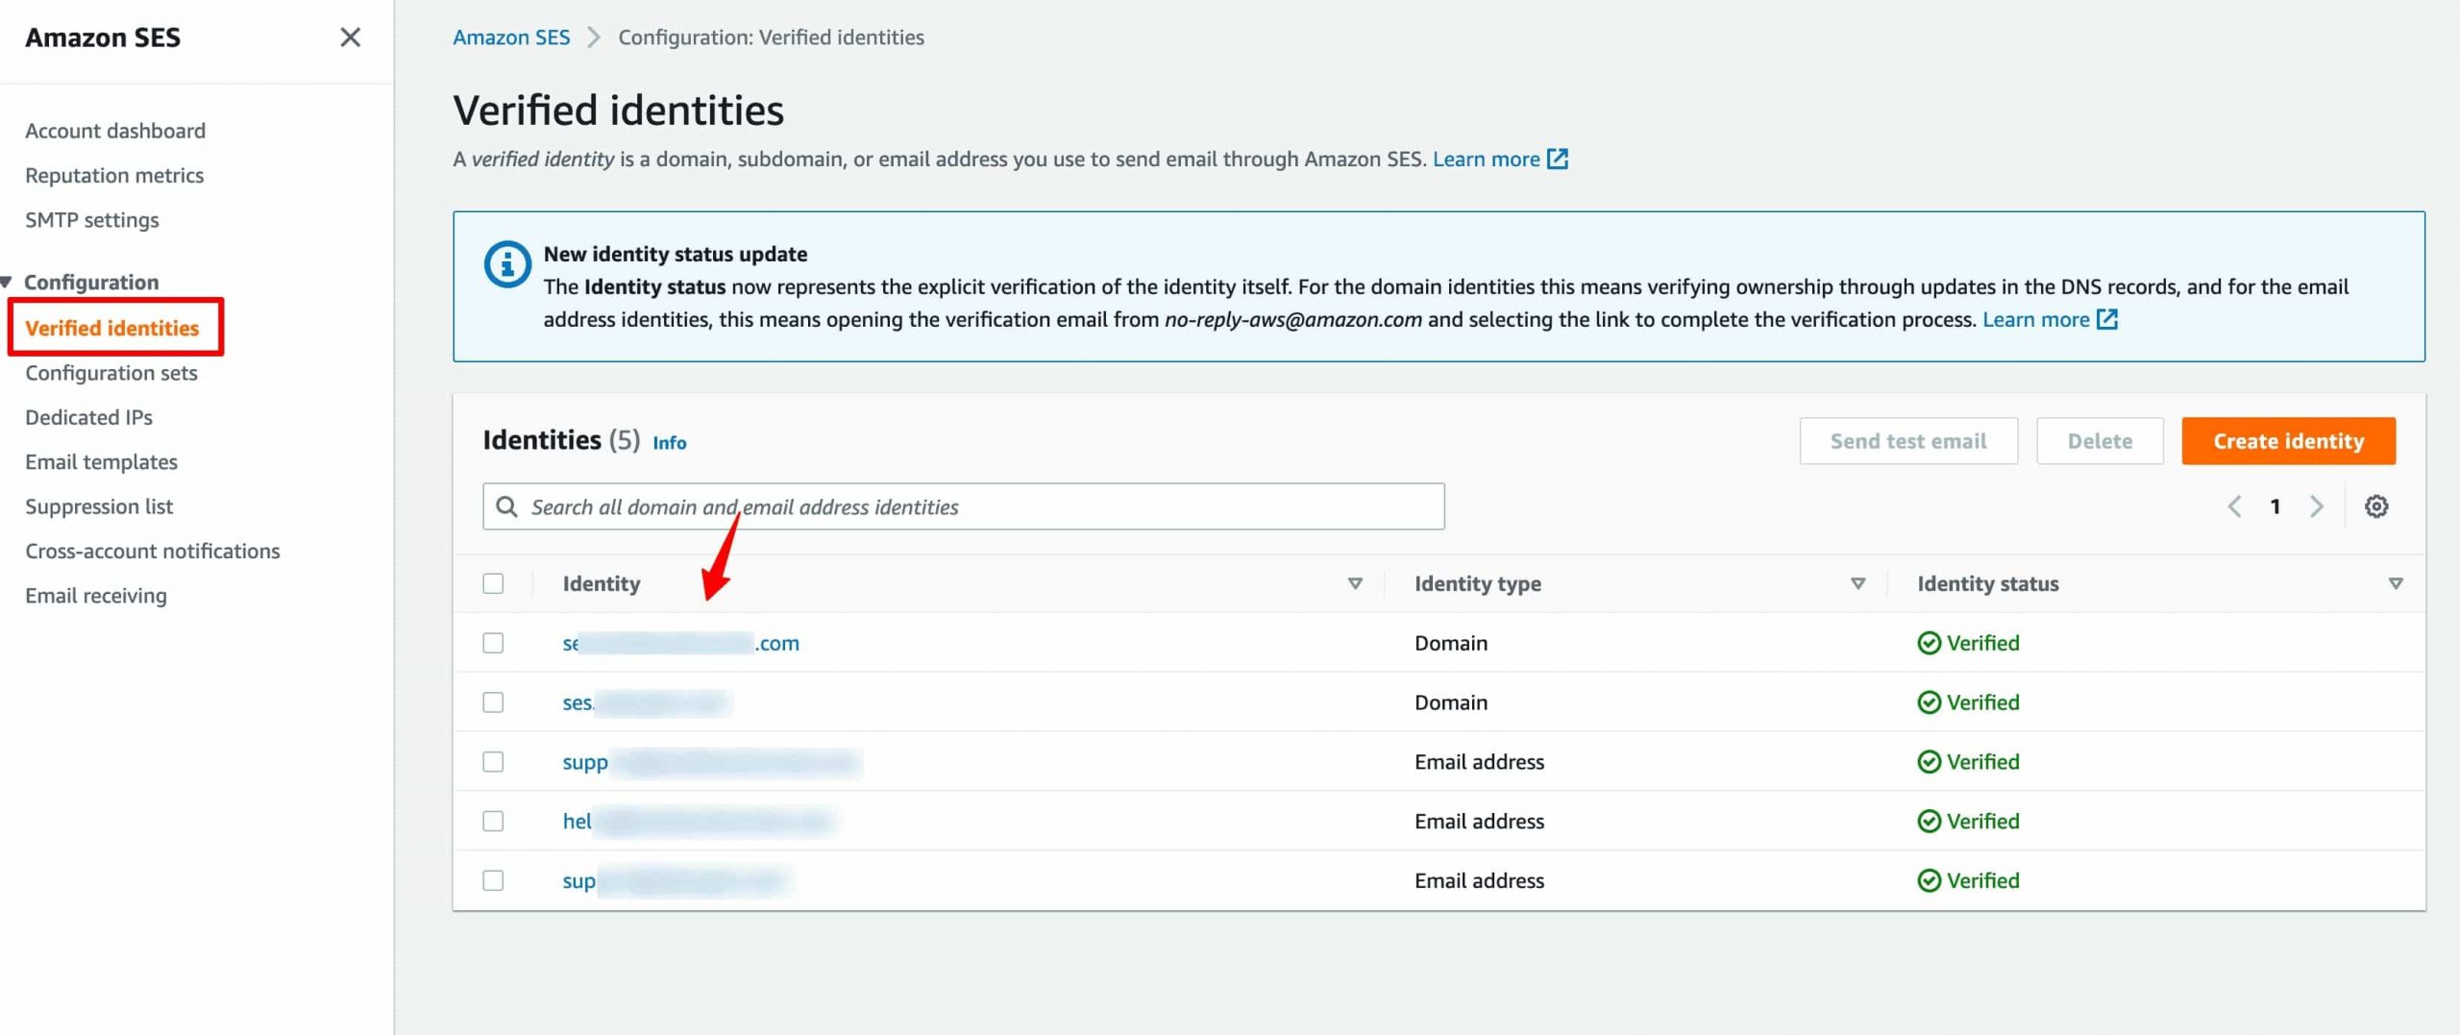Click the verified checkmark icon in the ses domain row
The height and width of the screenshot is (1035, 2460).
pyautogui.click(x=1929, y=702)
